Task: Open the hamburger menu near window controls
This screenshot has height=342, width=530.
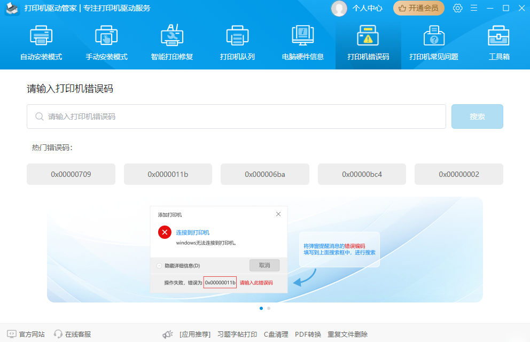Action: click(473, 8)
